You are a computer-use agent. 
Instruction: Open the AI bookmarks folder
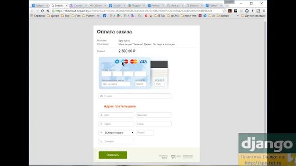click(x=212, y=16)
